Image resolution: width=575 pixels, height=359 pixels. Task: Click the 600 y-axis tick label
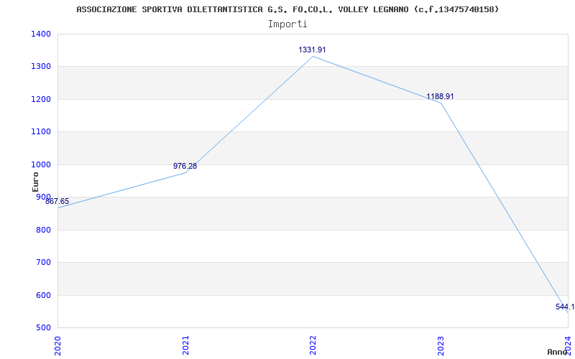click(43, 295)
